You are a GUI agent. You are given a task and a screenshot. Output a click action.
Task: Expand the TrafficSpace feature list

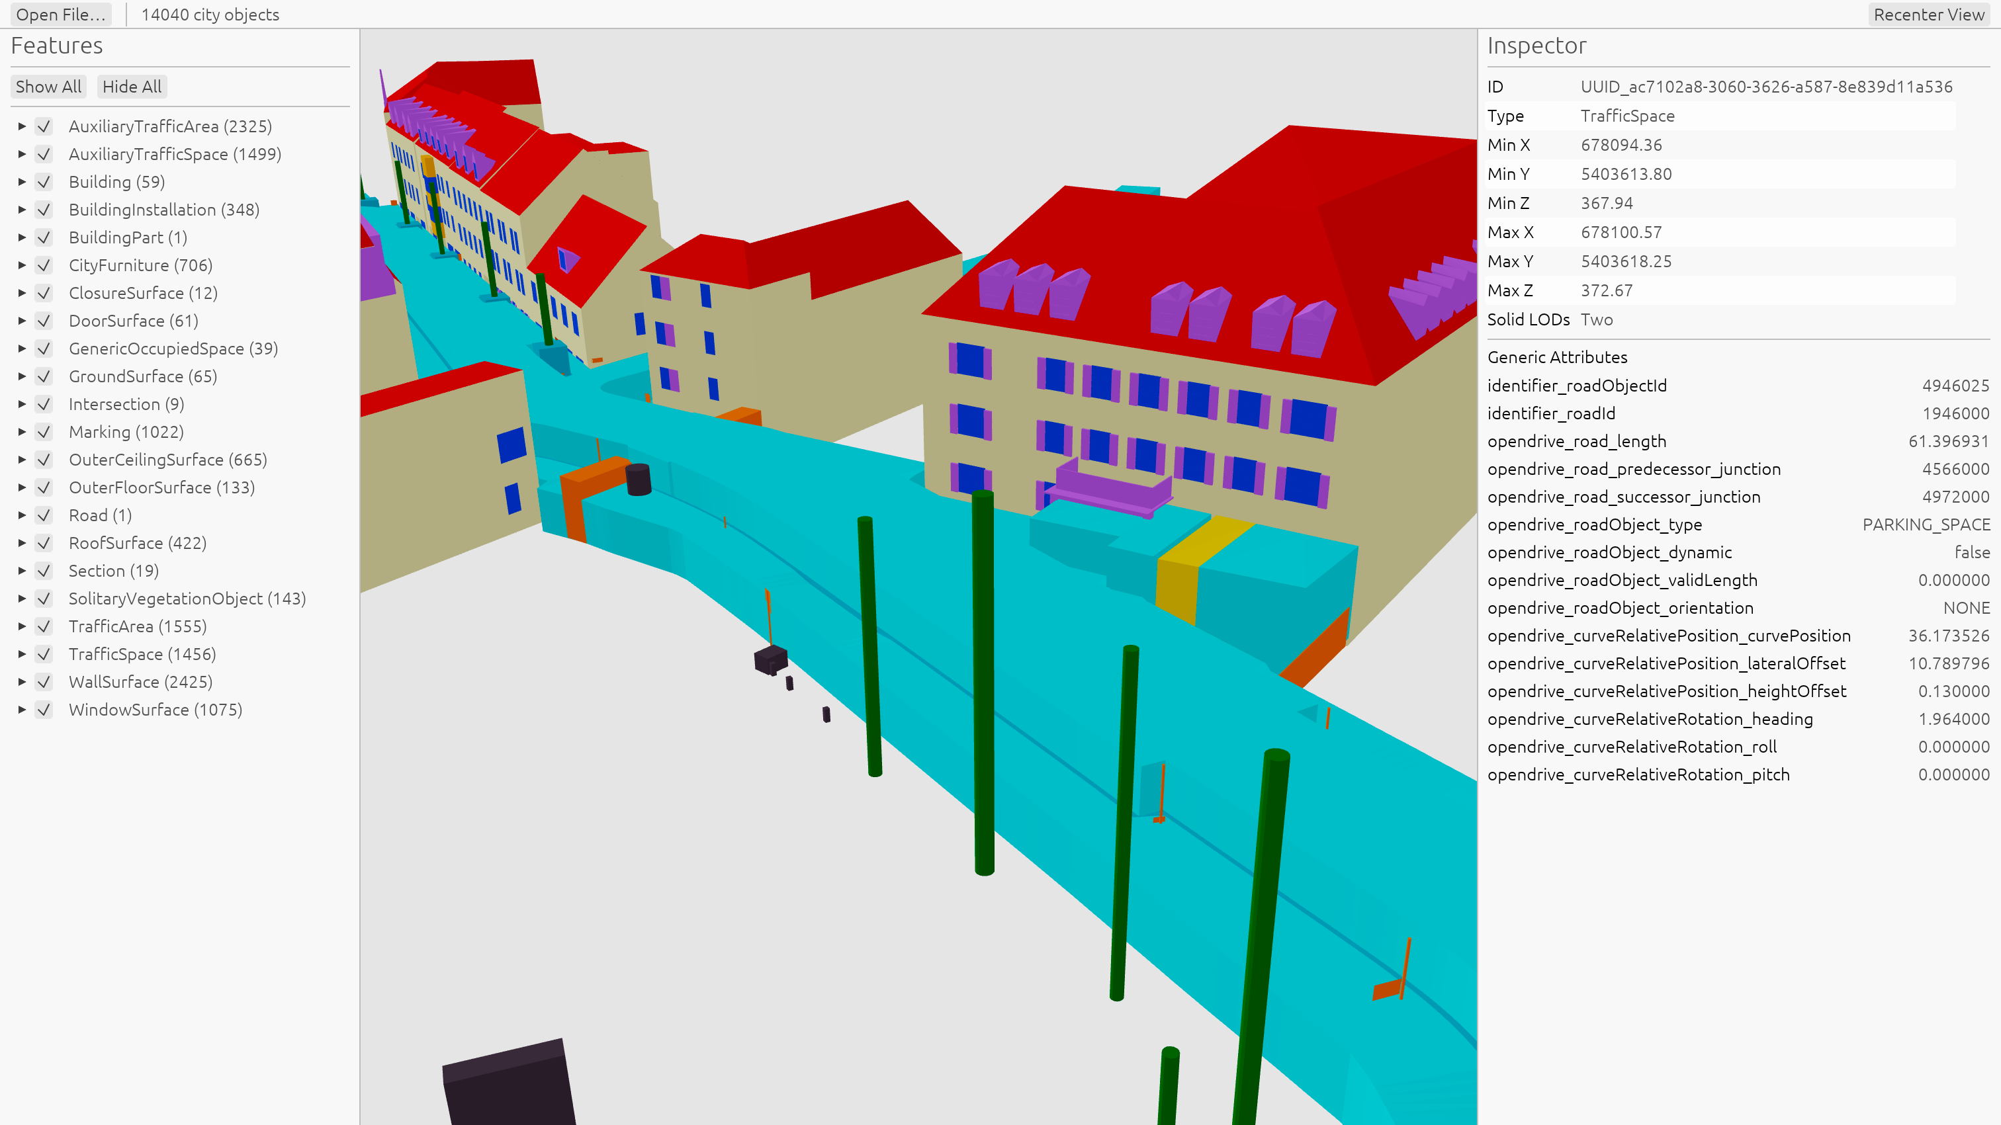[x=22, y=655]
